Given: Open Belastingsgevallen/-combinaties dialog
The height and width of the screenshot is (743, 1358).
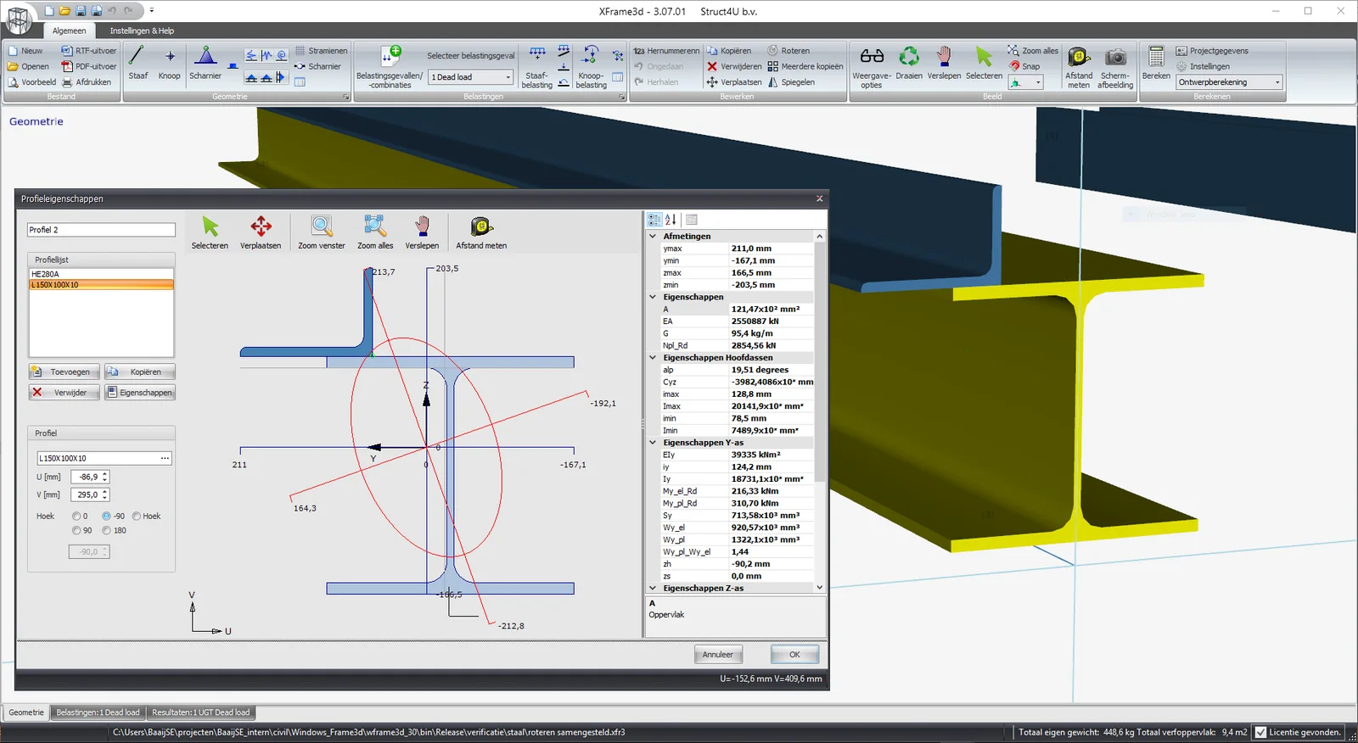Looking at the screenshot, I should click(x=390, y=66).
